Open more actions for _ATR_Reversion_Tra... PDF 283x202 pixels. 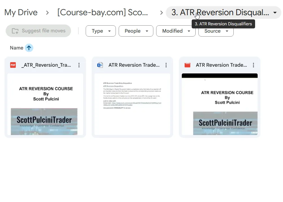tap(79, 65)
